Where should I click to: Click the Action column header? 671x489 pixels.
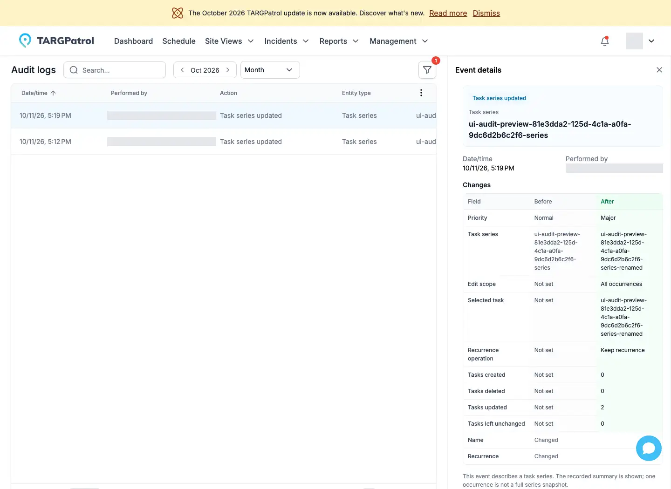pyautogui.click(x=228, y=93)
